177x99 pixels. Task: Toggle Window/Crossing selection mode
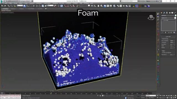(33, 6)
